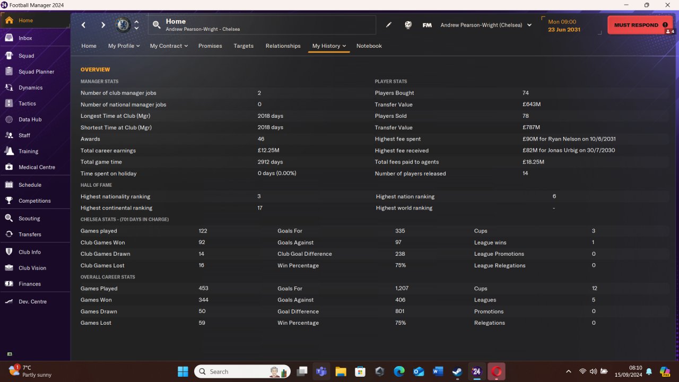The image size is (679, 382).
Task: Click the Total career earnings value £12.25M
Action: click(268, 151)
